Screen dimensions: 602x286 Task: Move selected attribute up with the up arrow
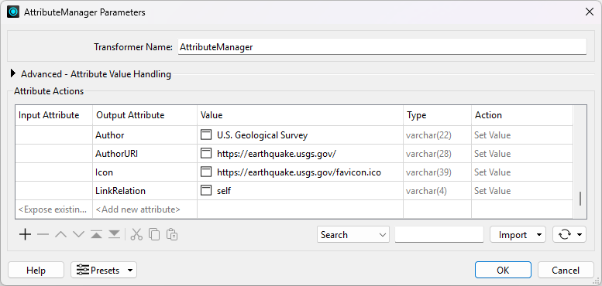(x=60, y=234)
